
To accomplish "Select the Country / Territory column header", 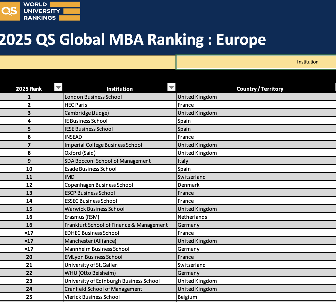I will click(x=260, y=89).
